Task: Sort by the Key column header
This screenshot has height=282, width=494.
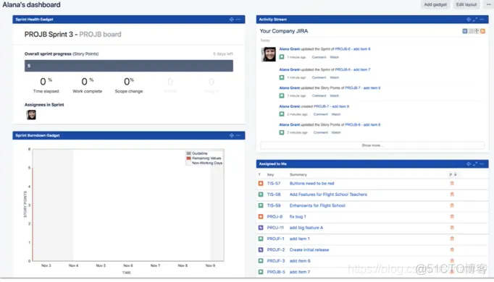Action: (x=270, y=174)
